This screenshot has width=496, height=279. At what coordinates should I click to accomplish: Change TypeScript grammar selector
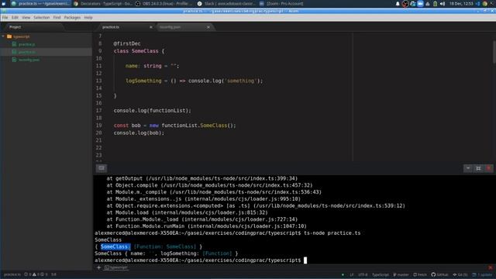point(381,274)
